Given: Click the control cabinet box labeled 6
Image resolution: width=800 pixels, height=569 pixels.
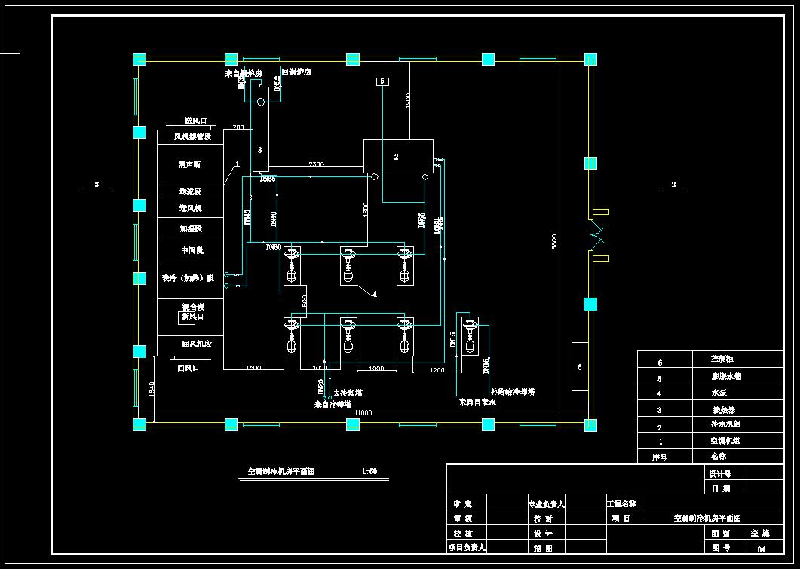Looking at the screenshot, I should coord(580,366).
